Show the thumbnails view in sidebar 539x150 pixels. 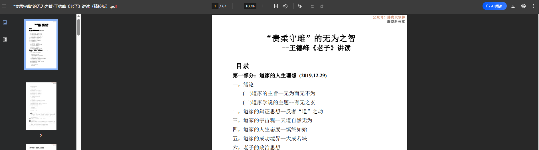click(x=5, y=22)
